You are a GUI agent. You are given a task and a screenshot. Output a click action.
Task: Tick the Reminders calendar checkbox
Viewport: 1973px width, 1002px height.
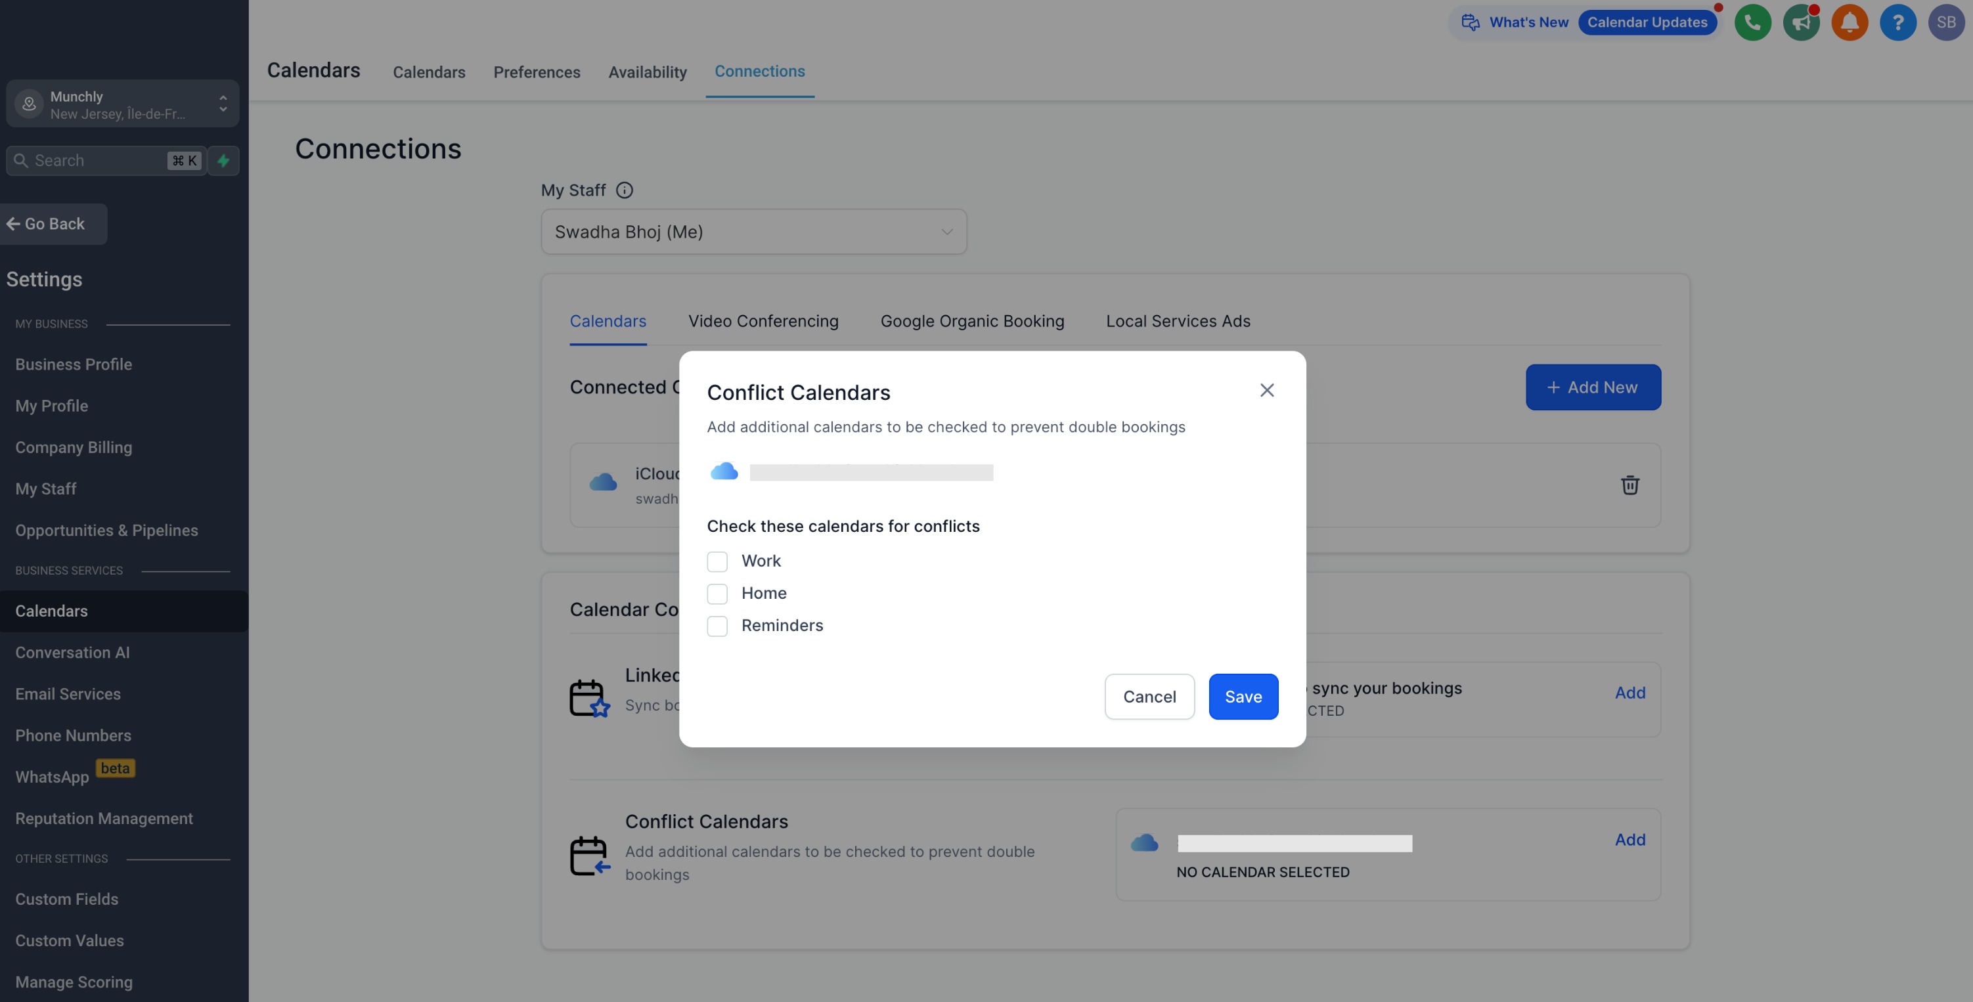coord(717,626)
